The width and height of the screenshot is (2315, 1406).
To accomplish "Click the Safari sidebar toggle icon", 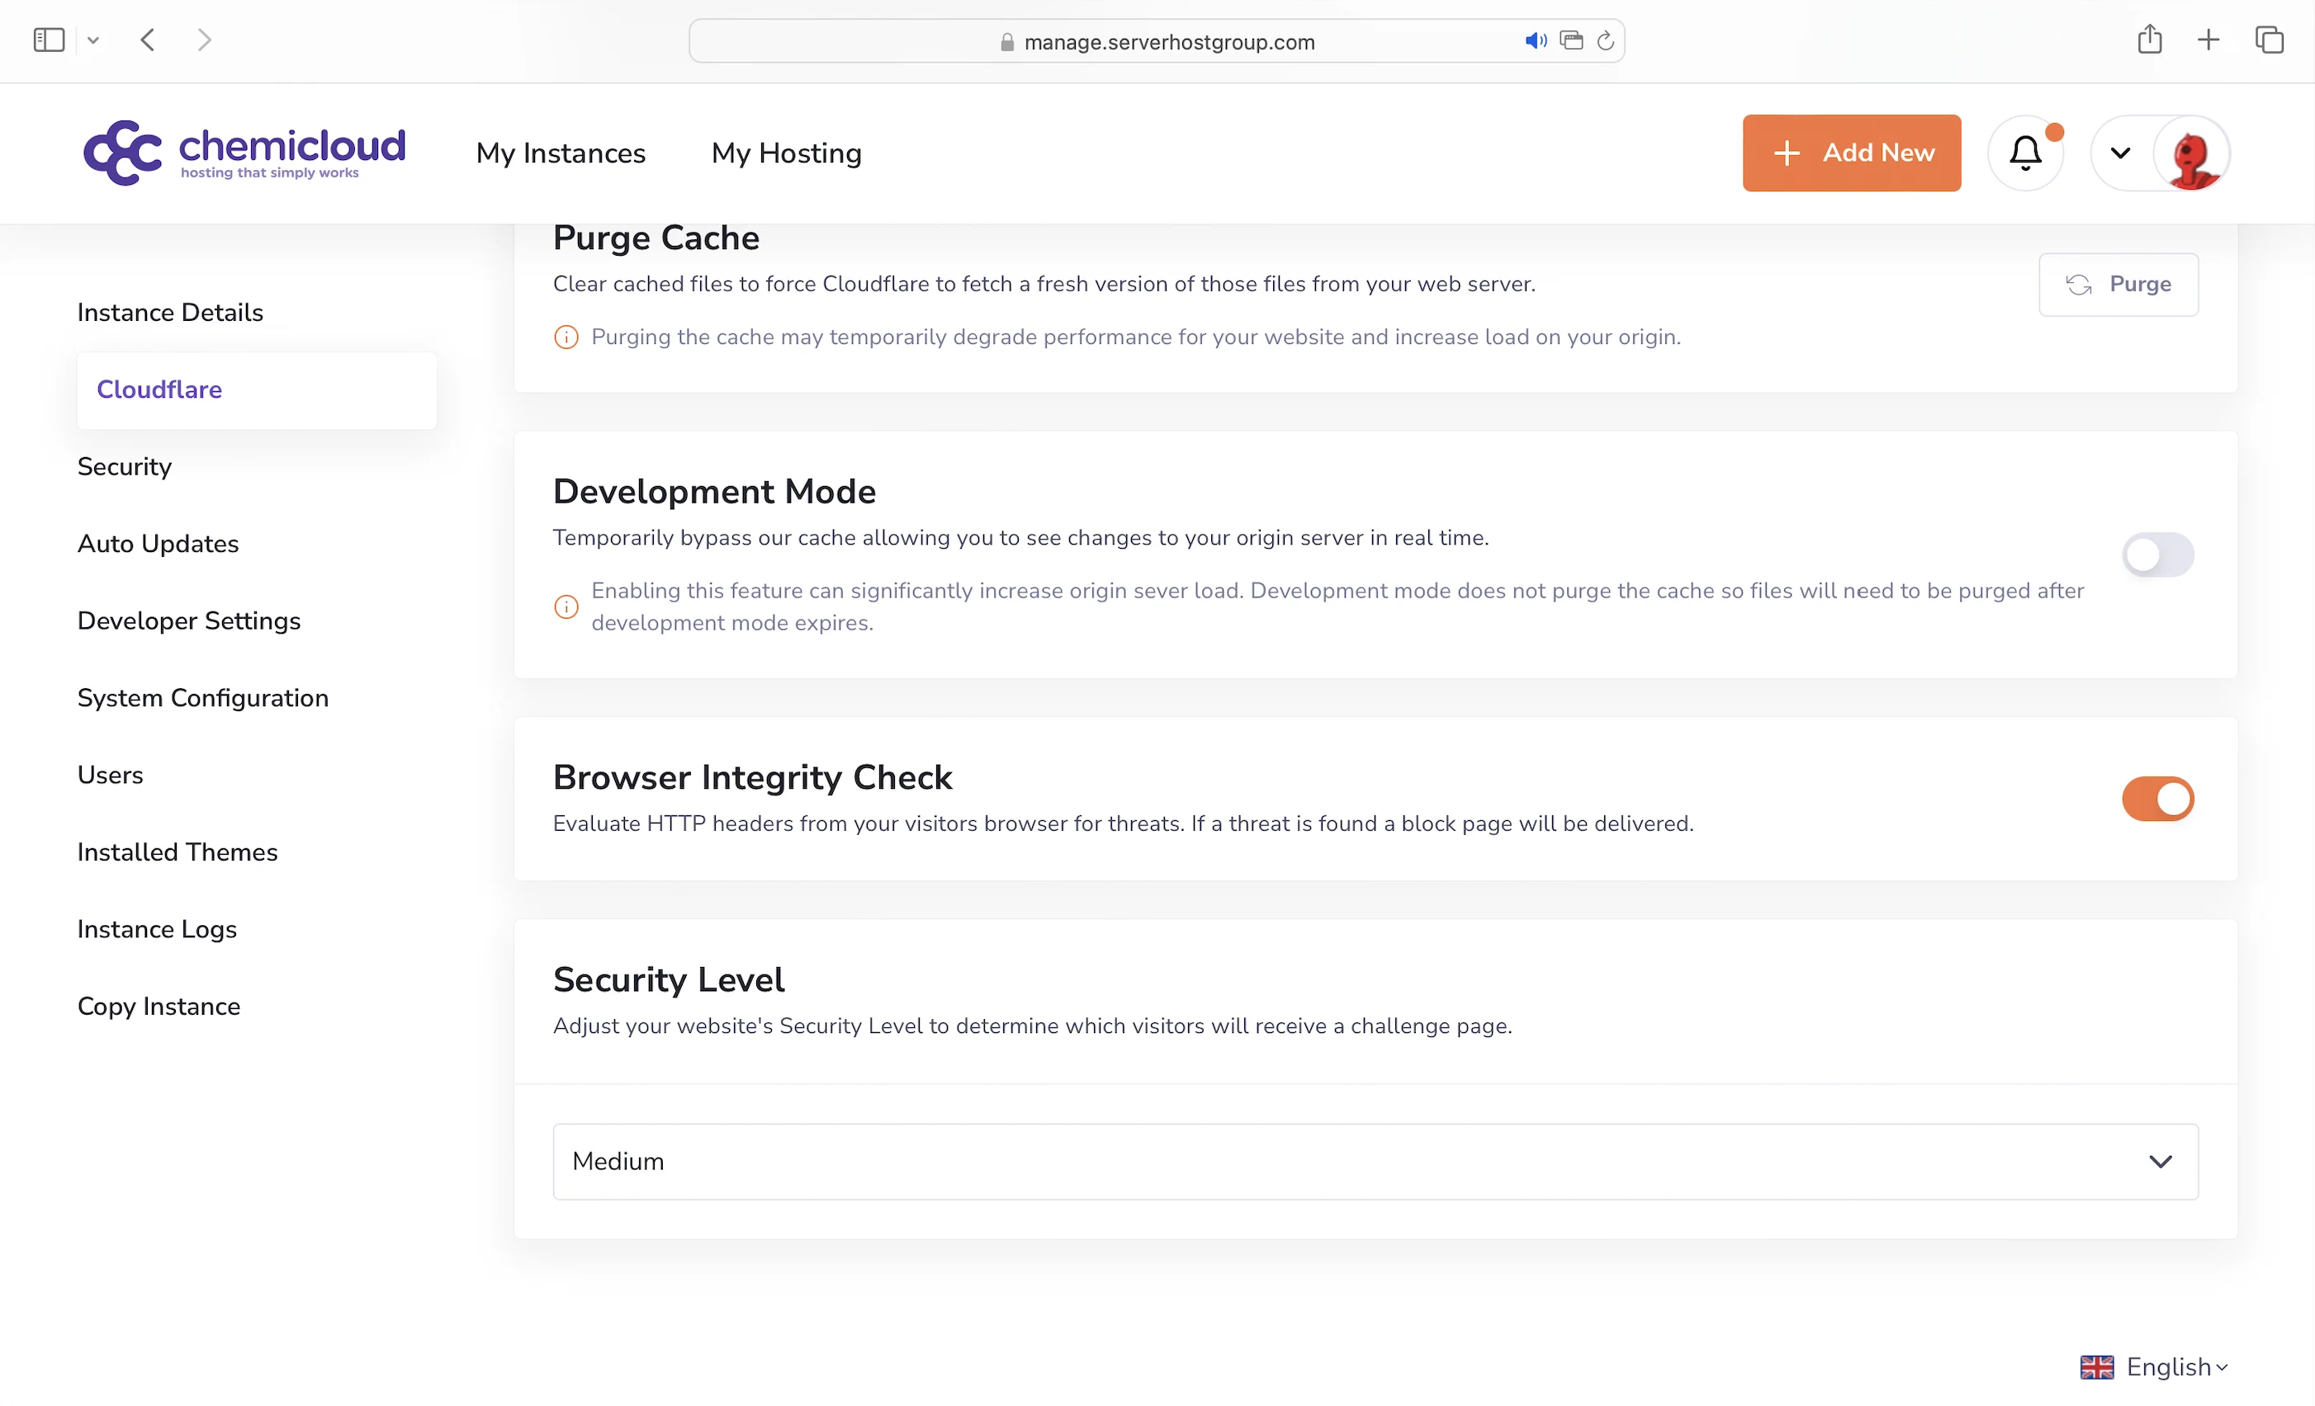I will (x=49, y=40).
